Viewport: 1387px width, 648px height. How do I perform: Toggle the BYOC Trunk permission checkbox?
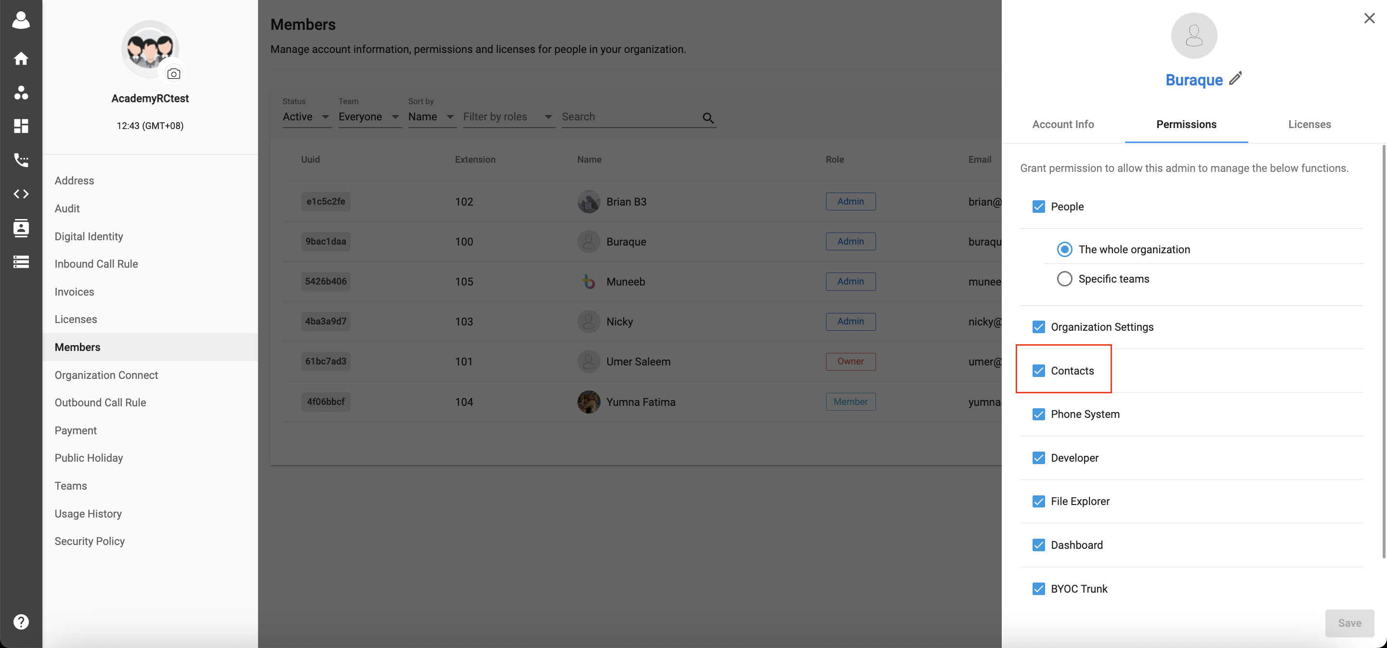[x=1039, y=589]
